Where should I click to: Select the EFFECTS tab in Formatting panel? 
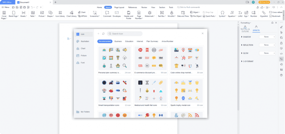tap(256, 29)
